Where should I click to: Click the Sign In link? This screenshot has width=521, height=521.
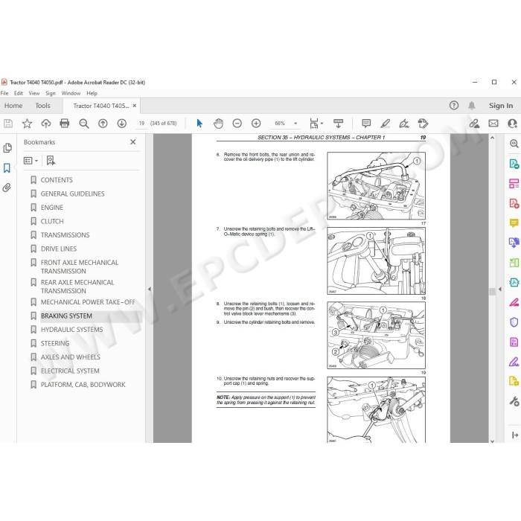point(501,106)
